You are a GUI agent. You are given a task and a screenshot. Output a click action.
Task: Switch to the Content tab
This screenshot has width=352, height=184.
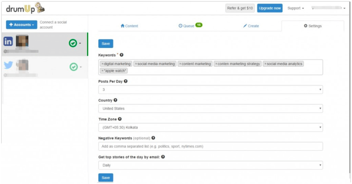click(x=129, y=26)
